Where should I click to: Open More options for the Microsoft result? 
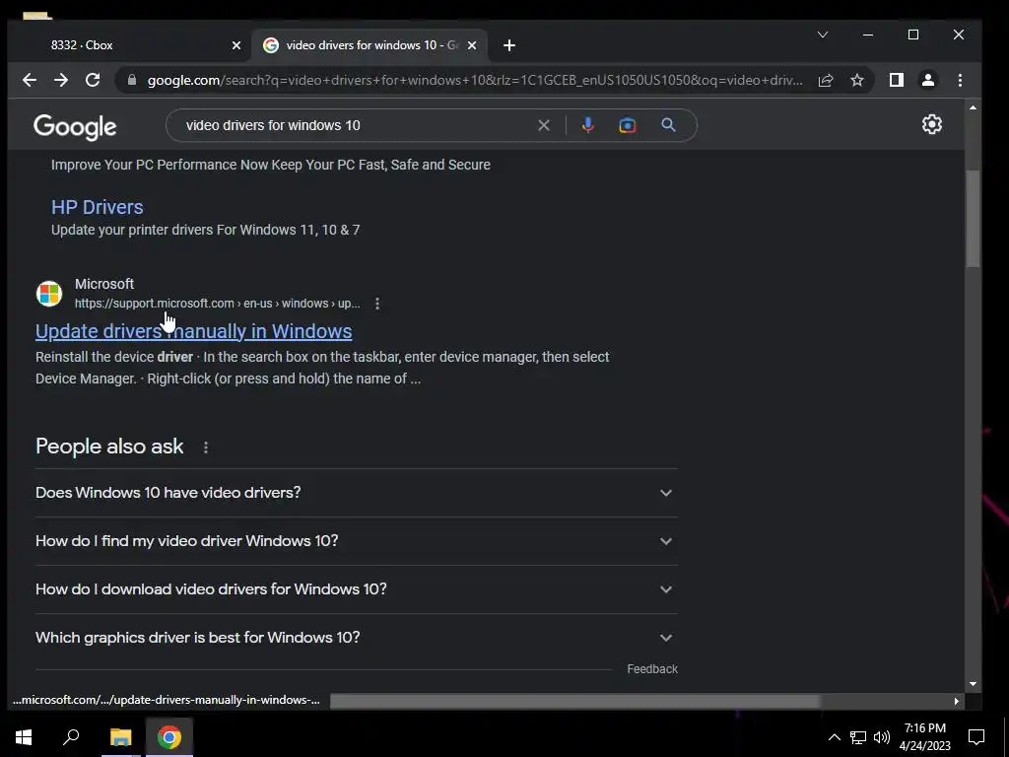[377, 304]
